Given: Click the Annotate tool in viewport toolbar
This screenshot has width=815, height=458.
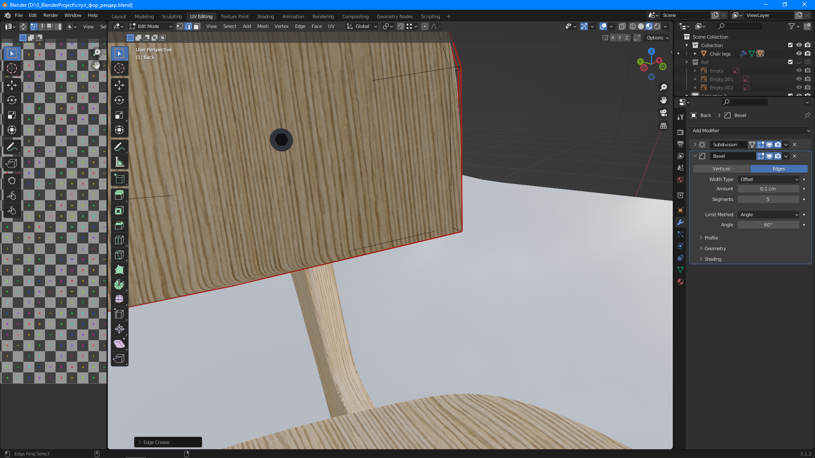Looking at the screenshot, I should 119,147.
